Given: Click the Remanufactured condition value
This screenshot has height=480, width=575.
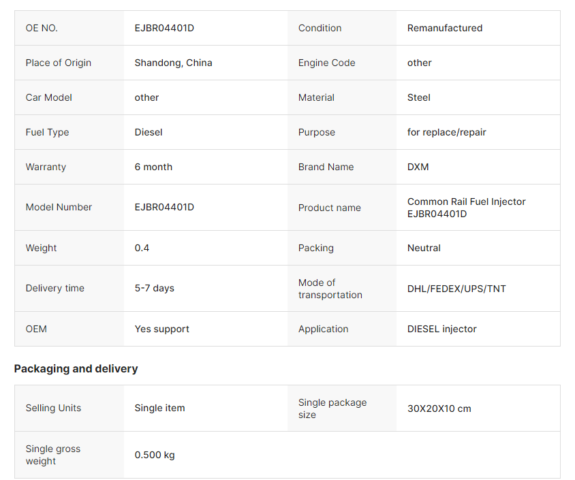Looking at the screenshot, I should 444,28.
